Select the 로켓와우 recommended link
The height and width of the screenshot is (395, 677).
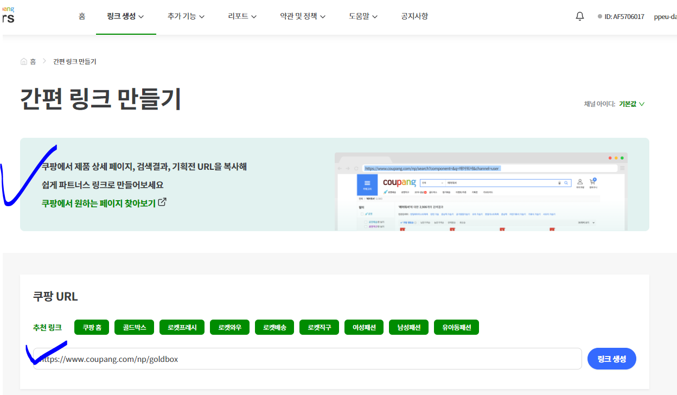point(229,327)
